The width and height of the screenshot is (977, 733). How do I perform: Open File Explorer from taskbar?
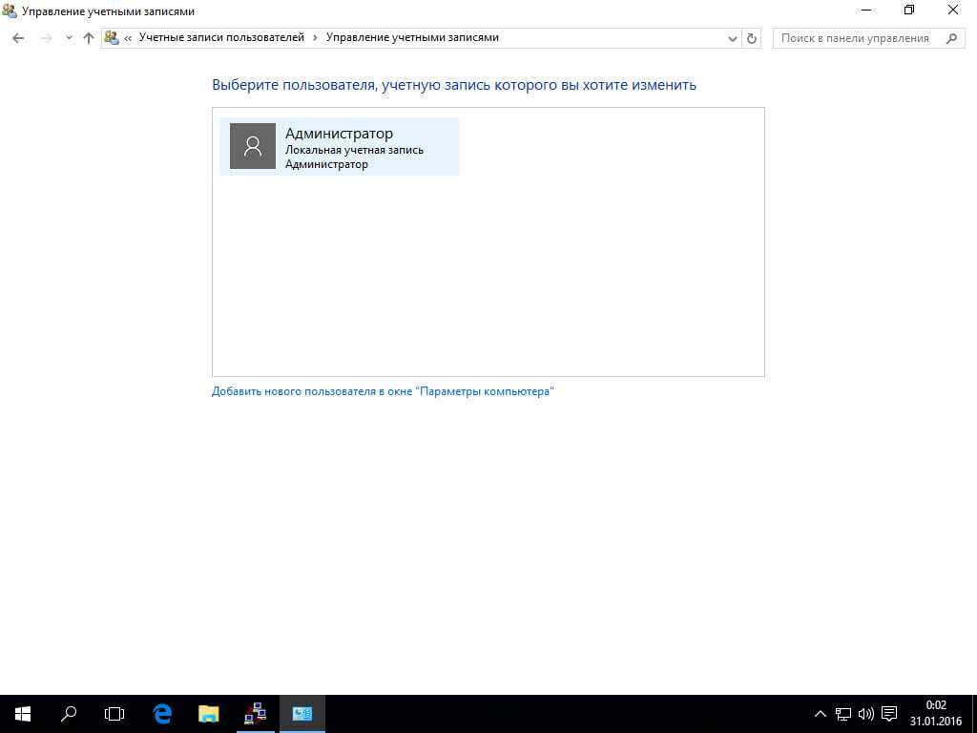click(209, 714)
